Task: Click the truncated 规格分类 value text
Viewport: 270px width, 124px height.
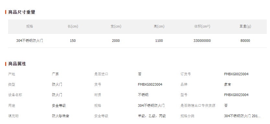Action: tap(242, 116)
